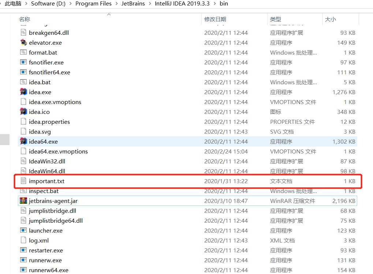
Task: Click the type cell 文本文档
Action: 281,181
